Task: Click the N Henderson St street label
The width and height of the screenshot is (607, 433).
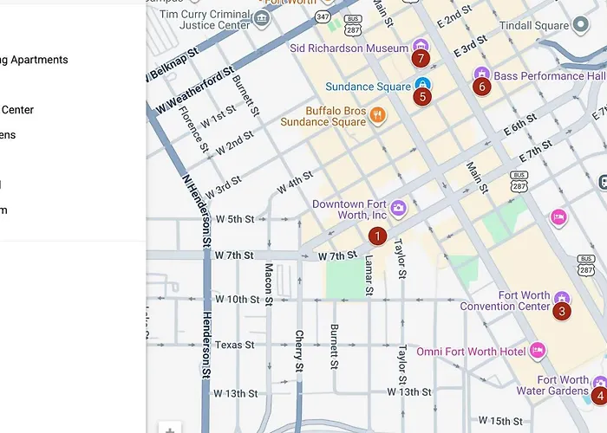Action: pos(197,211)
